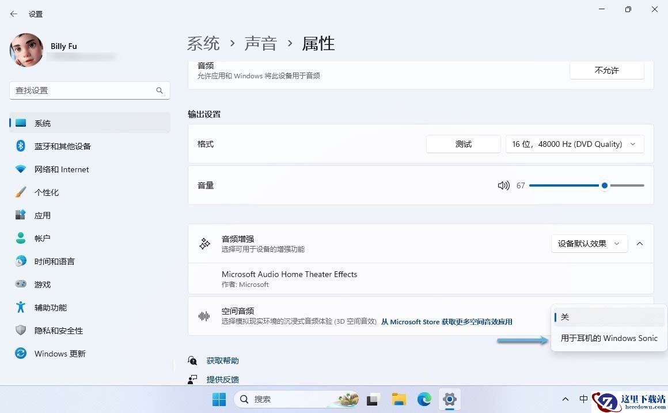
Task: Show hidden system tray icons
Action: pos(565,399)
